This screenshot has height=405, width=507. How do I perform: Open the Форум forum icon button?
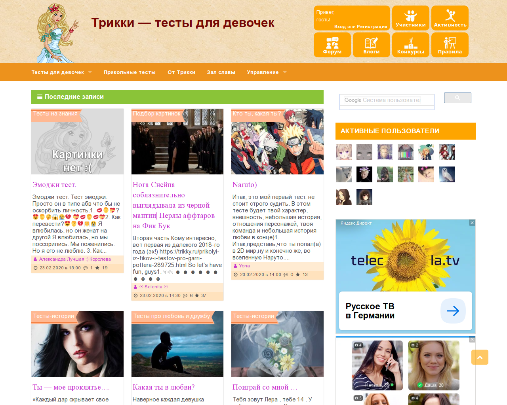point(332,45)
